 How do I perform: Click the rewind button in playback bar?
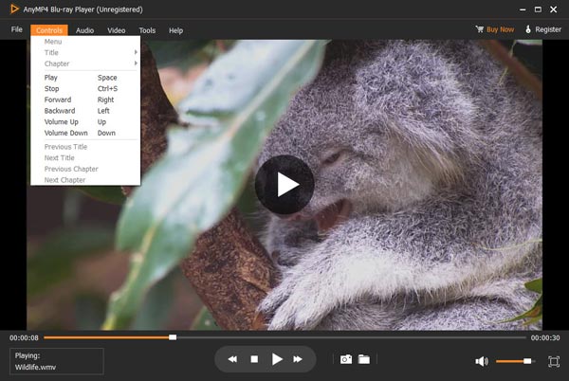(231, 359)
